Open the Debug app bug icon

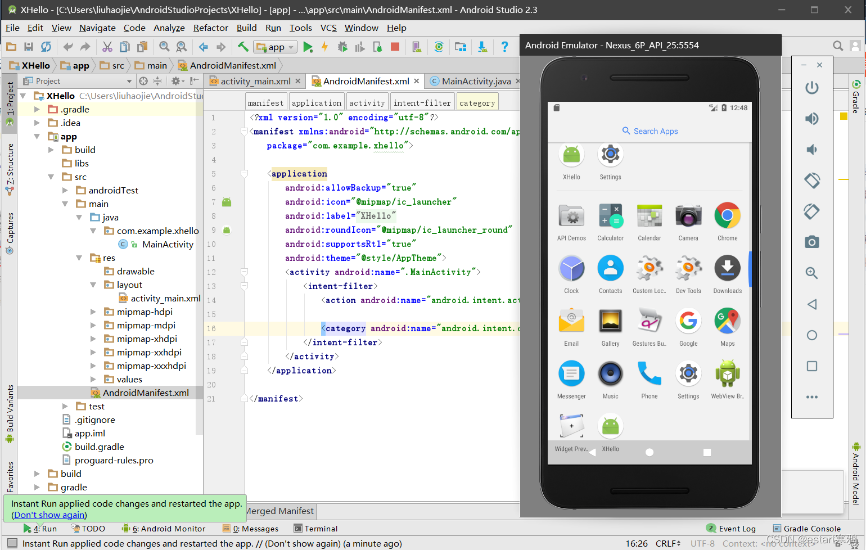tap(342, 47)
